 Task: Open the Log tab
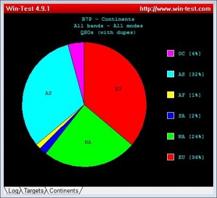tap(12, 190)
